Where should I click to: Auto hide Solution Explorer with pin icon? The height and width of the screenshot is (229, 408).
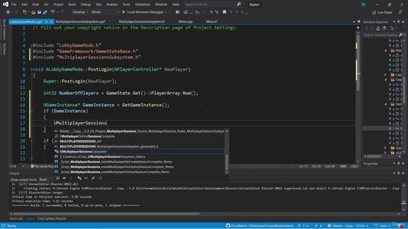point(398,22)
